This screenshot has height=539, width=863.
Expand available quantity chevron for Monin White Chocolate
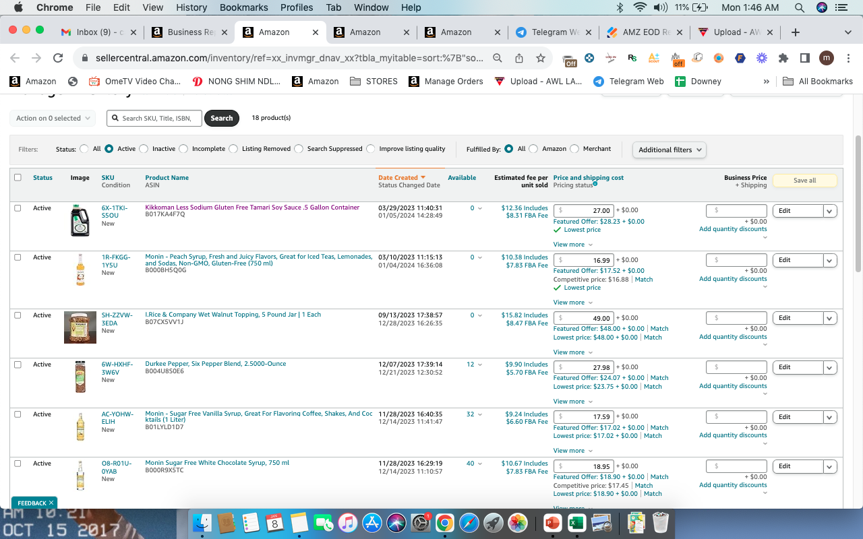tap(480, 464)
